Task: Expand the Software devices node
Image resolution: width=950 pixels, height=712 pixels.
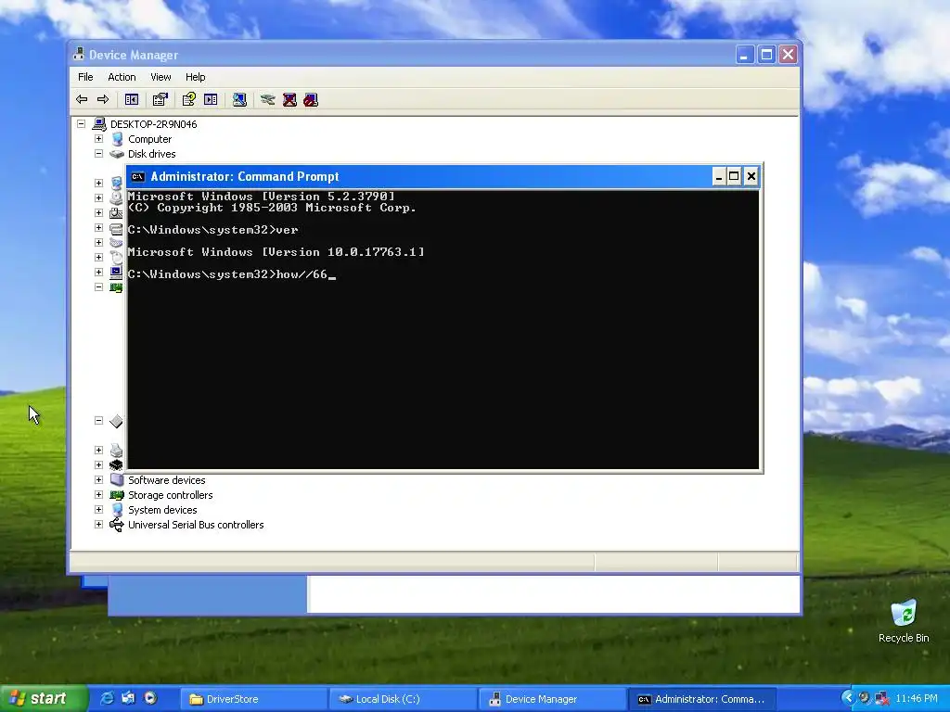Action: click(x=98, y=479)
